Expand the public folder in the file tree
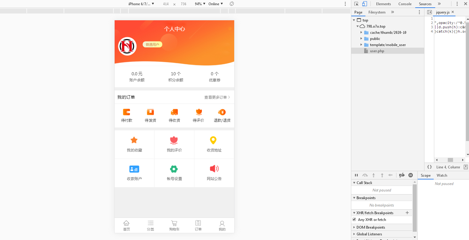Viewport: 469px width, 240px height. pyautogui.click(x=361, y=38)
